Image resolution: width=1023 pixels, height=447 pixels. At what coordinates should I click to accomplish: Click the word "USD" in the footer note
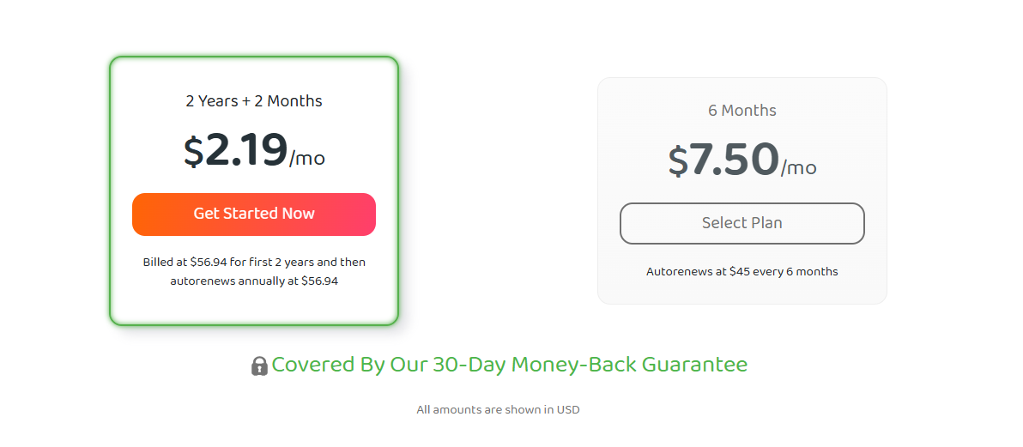[x=568, y=410]
